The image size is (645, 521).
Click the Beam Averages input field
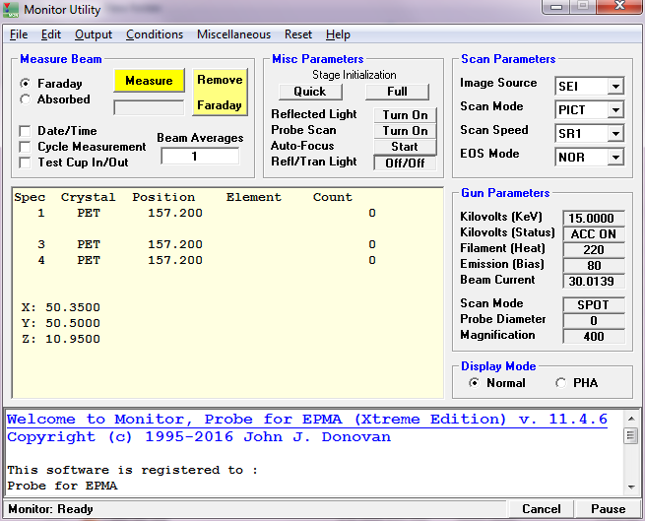pyautogui.click(x=200, y=157)
